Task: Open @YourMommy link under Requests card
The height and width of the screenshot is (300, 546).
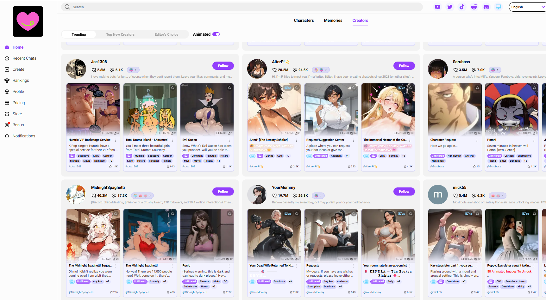Action: coord(315,292)
